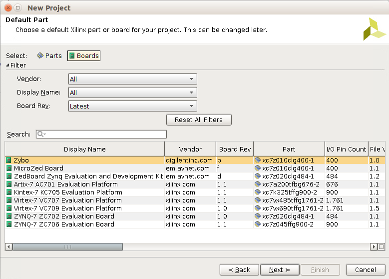
Task: Sort by the Vendor column header
Action: pyautogui.click(x=190, y=149)
